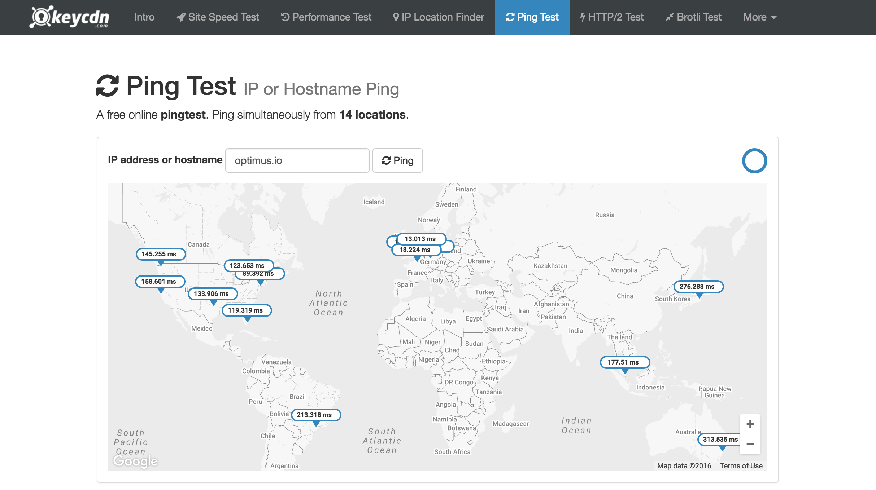
Task: Expand the More navigation dropdown
Action: 759,17
